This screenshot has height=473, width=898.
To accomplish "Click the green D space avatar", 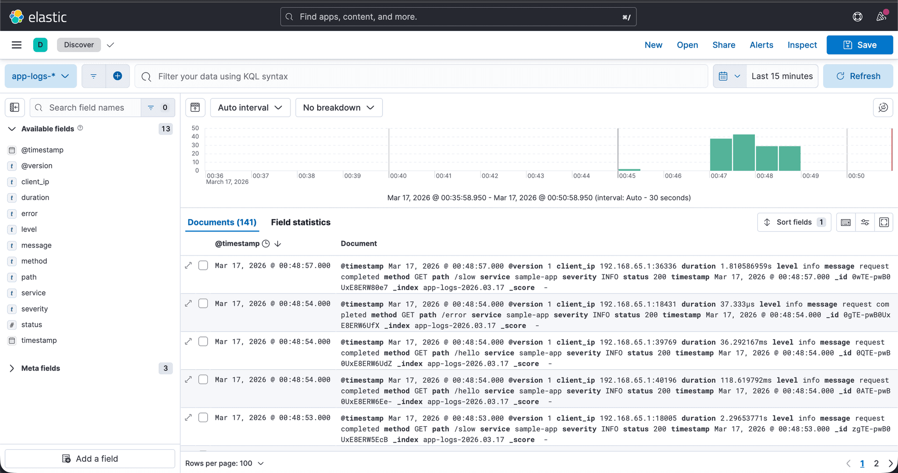I will (40, 45).
